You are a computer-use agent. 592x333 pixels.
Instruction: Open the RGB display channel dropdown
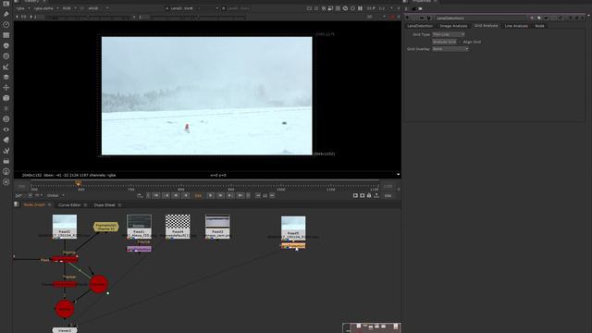(x=70, y=8)
